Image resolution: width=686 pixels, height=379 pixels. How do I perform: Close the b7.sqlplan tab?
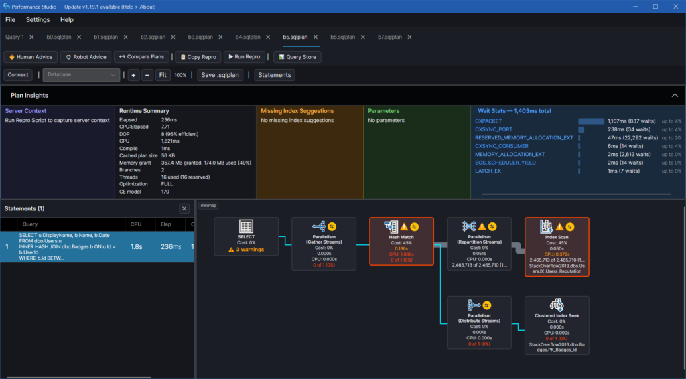tap(409, 37)
